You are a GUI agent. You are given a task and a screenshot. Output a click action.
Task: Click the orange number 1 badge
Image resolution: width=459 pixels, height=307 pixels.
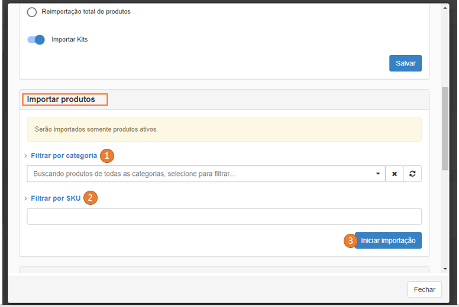(106, 156)
